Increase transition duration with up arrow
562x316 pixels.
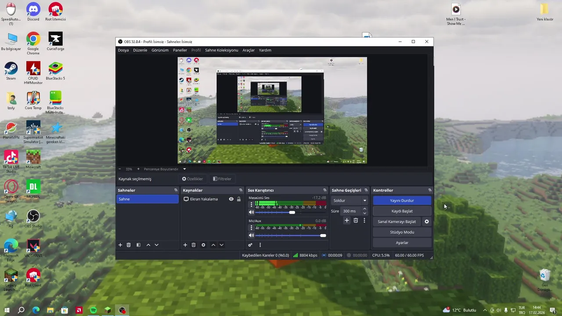(364, 209)
